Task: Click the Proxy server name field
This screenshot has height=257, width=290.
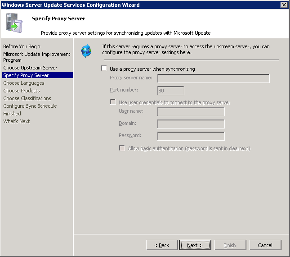Action: point(214,78)
